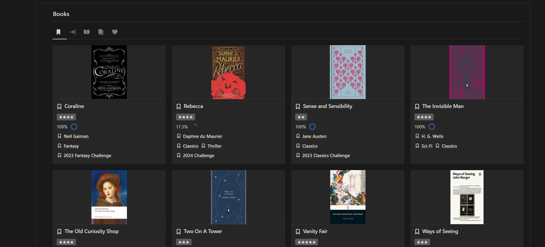Click bookmark icon beside The Invisible Man title
Viewport: 545px width, 247px height.
point(417,106)
